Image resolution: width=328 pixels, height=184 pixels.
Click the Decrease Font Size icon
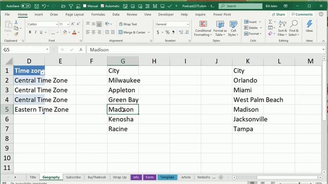78,24
